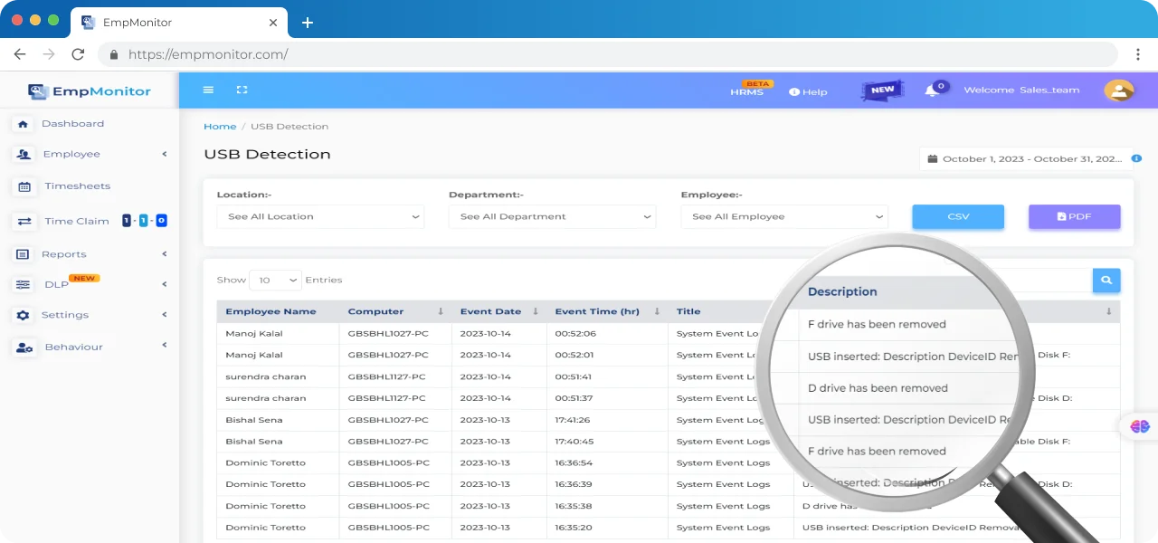The width and height of the screenshot is (1158, 543).
Task: Click Dominic Toretto row at 16:36:54
Action: pyautogui.click(x=668, y=462)
